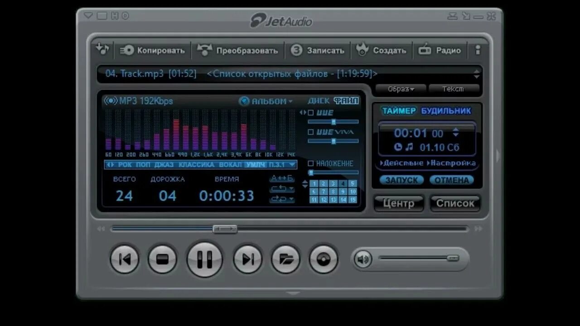Click the track grid page up-down arrows

pyautogui.click(x=305, y=184)
